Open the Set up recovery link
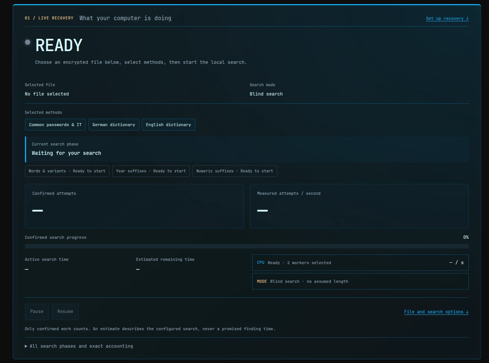 coord(447,18)
